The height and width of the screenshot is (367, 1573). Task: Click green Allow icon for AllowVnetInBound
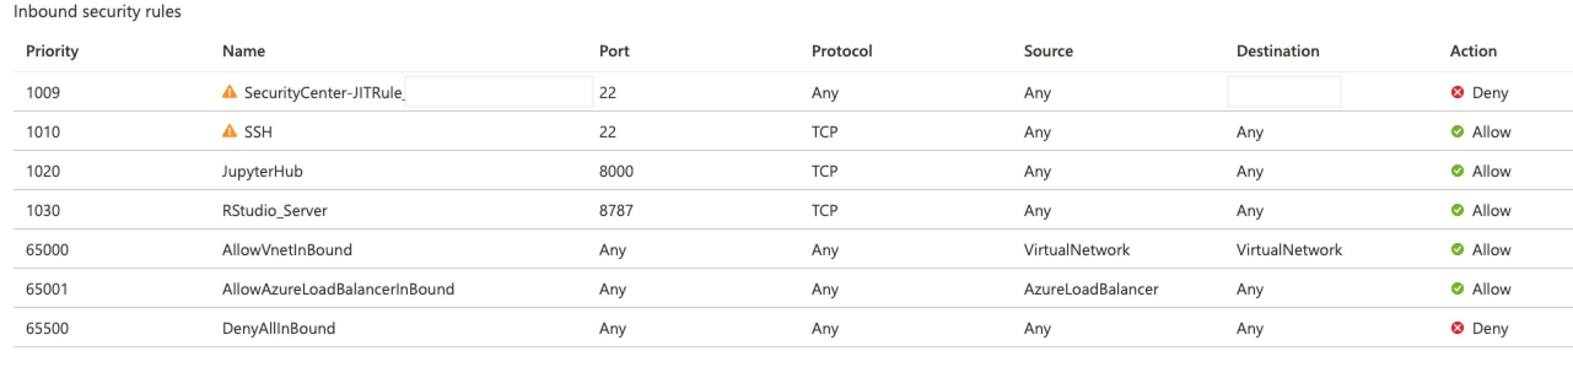pyautogui.click(x=1458, y=249)
